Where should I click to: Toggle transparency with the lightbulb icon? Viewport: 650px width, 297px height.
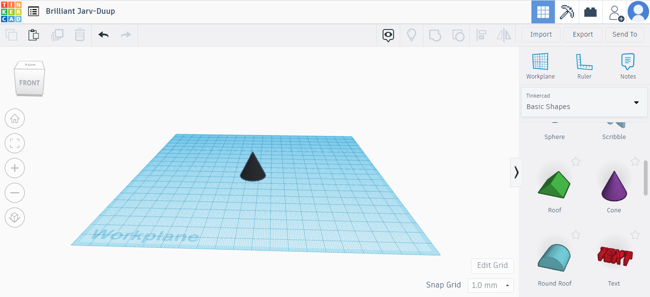412,35
